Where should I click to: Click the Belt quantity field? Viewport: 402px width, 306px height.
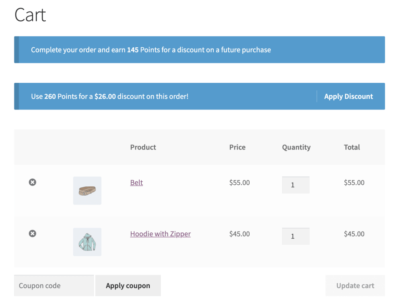(295, 185)
